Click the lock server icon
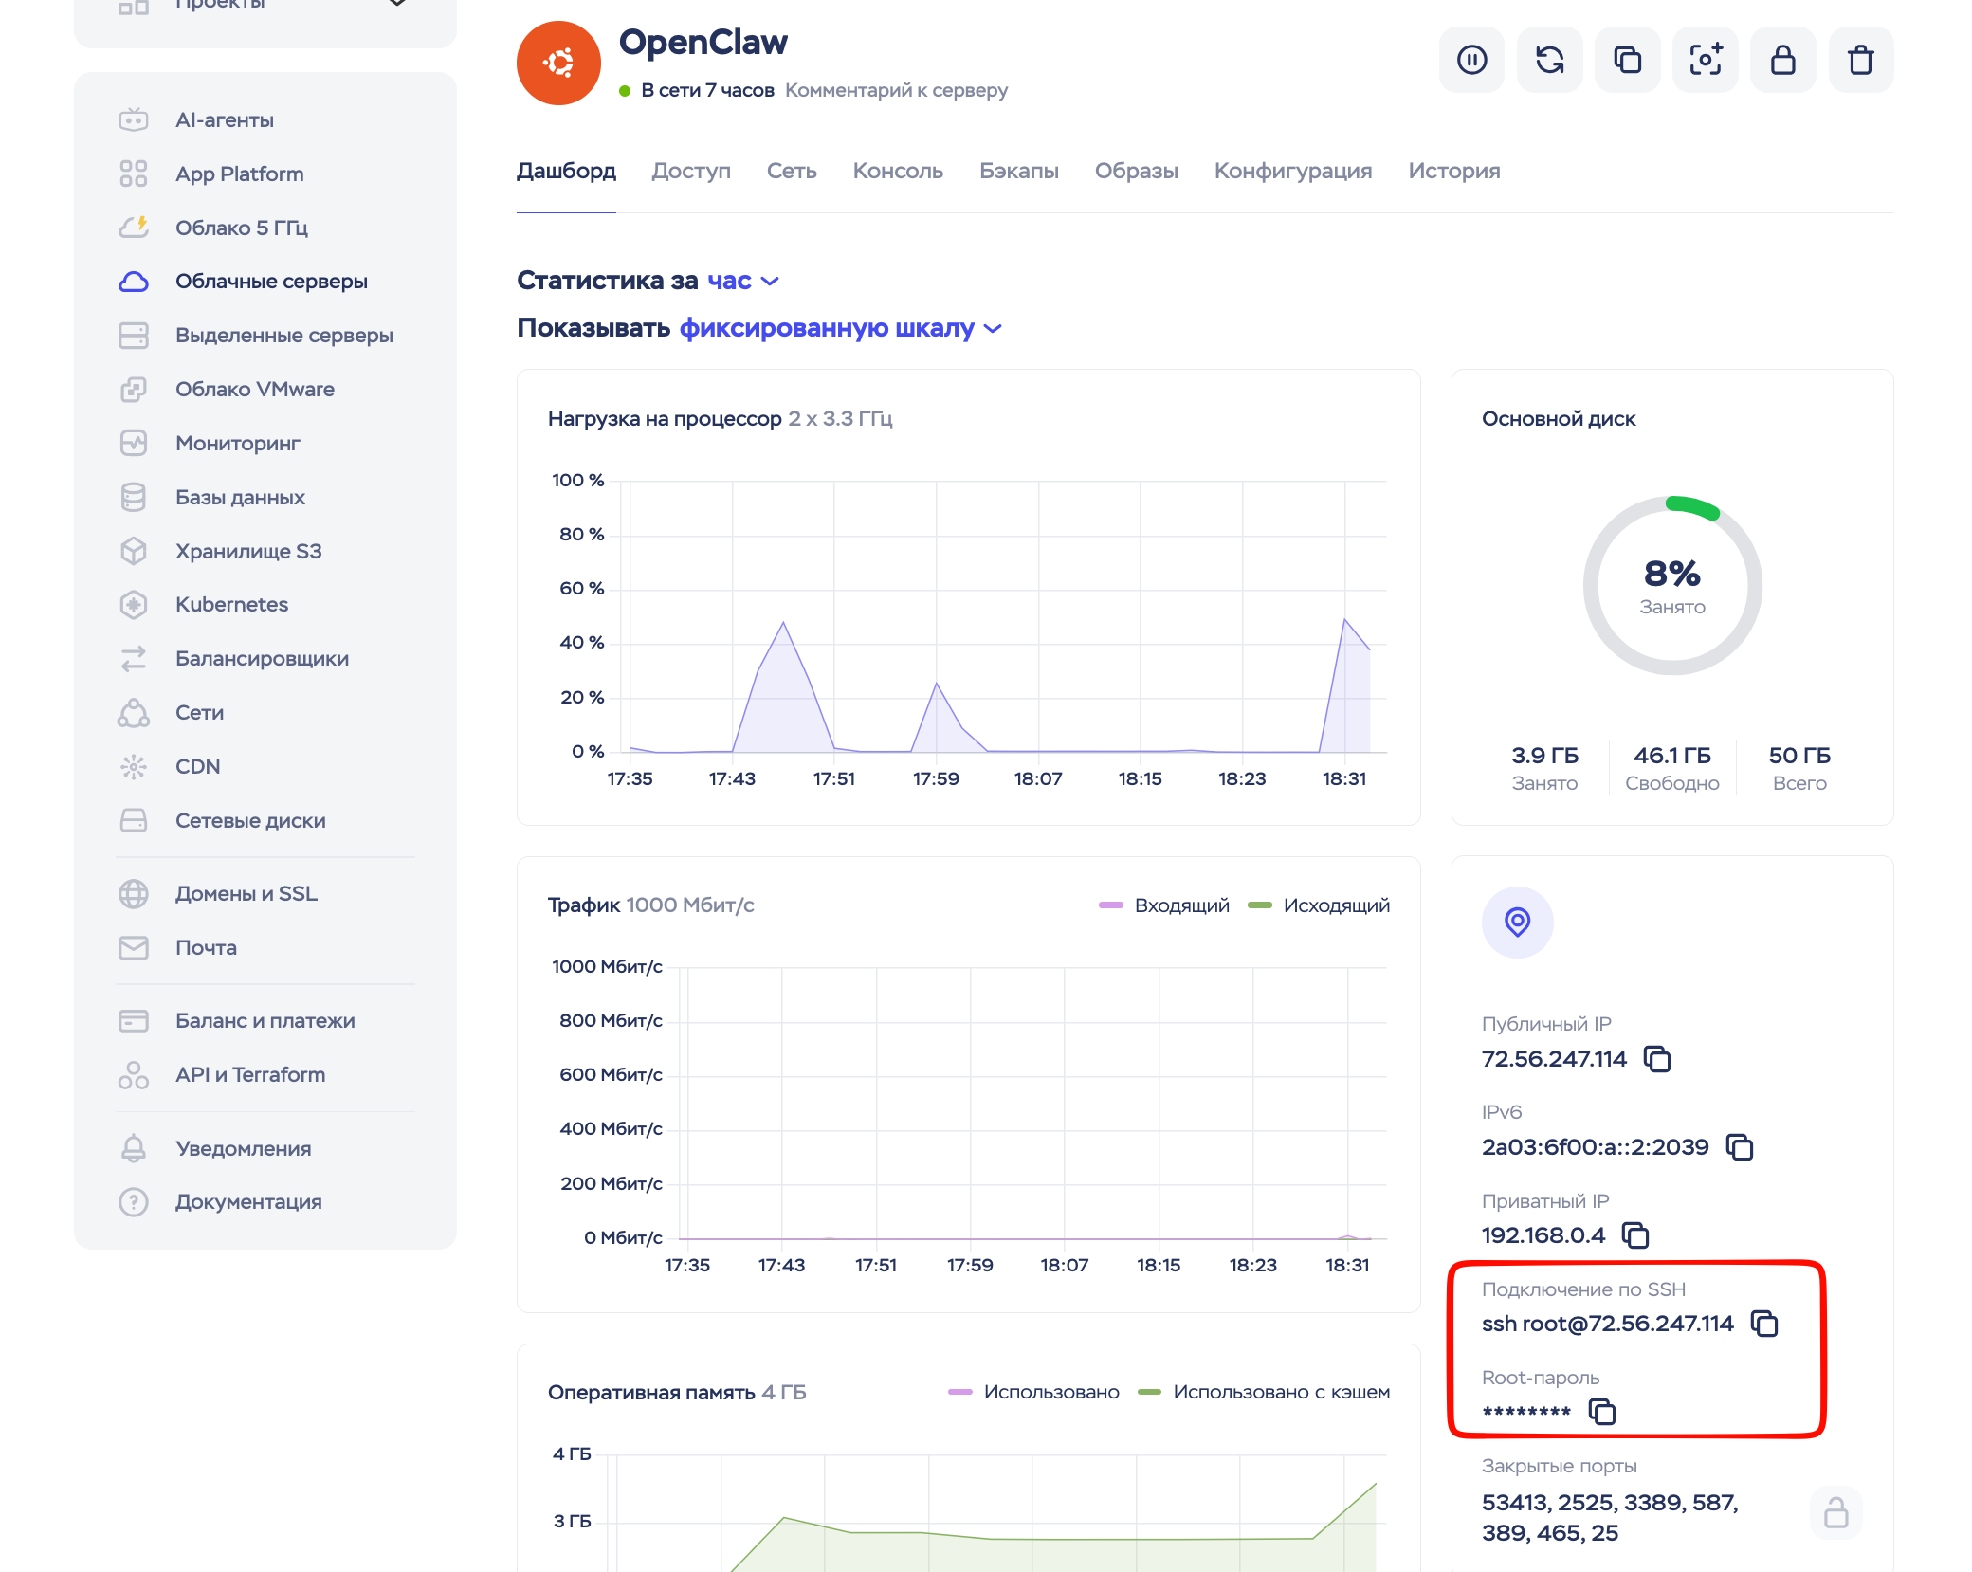The height and width of the screenshot is (1572, 1972). point(1782,60)
